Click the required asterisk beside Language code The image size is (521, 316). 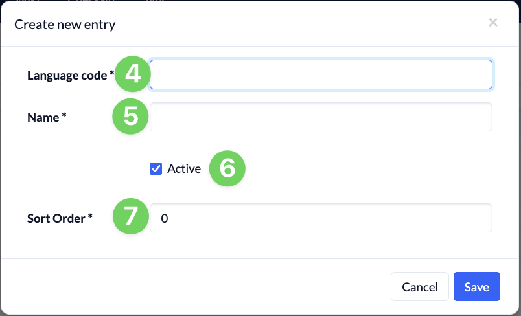click(x=112, y=73)
